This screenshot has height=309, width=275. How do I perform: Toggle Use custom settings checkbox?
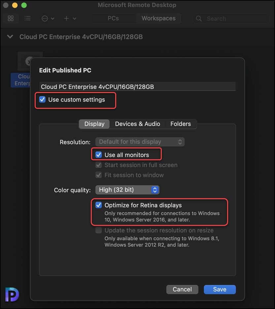(42, 100)
